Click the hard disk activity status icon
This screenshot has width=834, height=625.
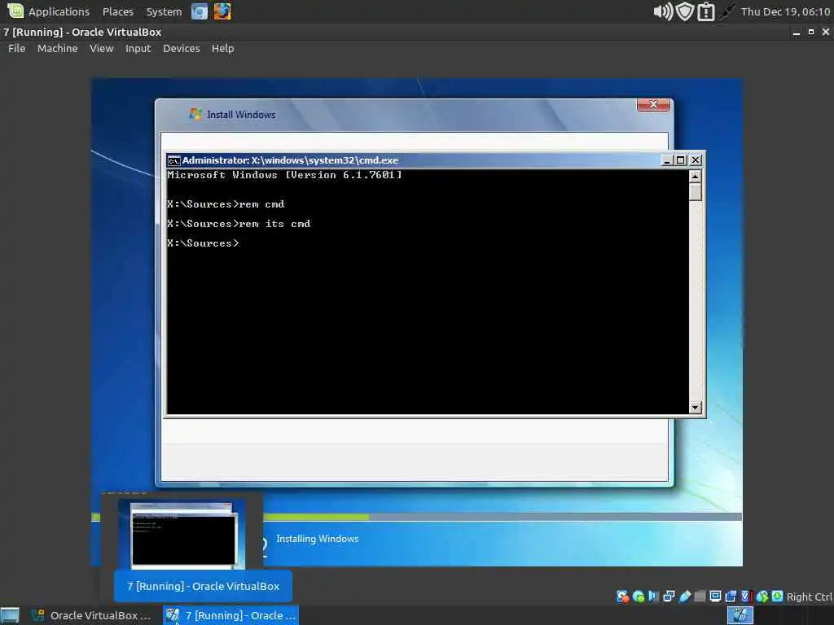click(623, 597)
